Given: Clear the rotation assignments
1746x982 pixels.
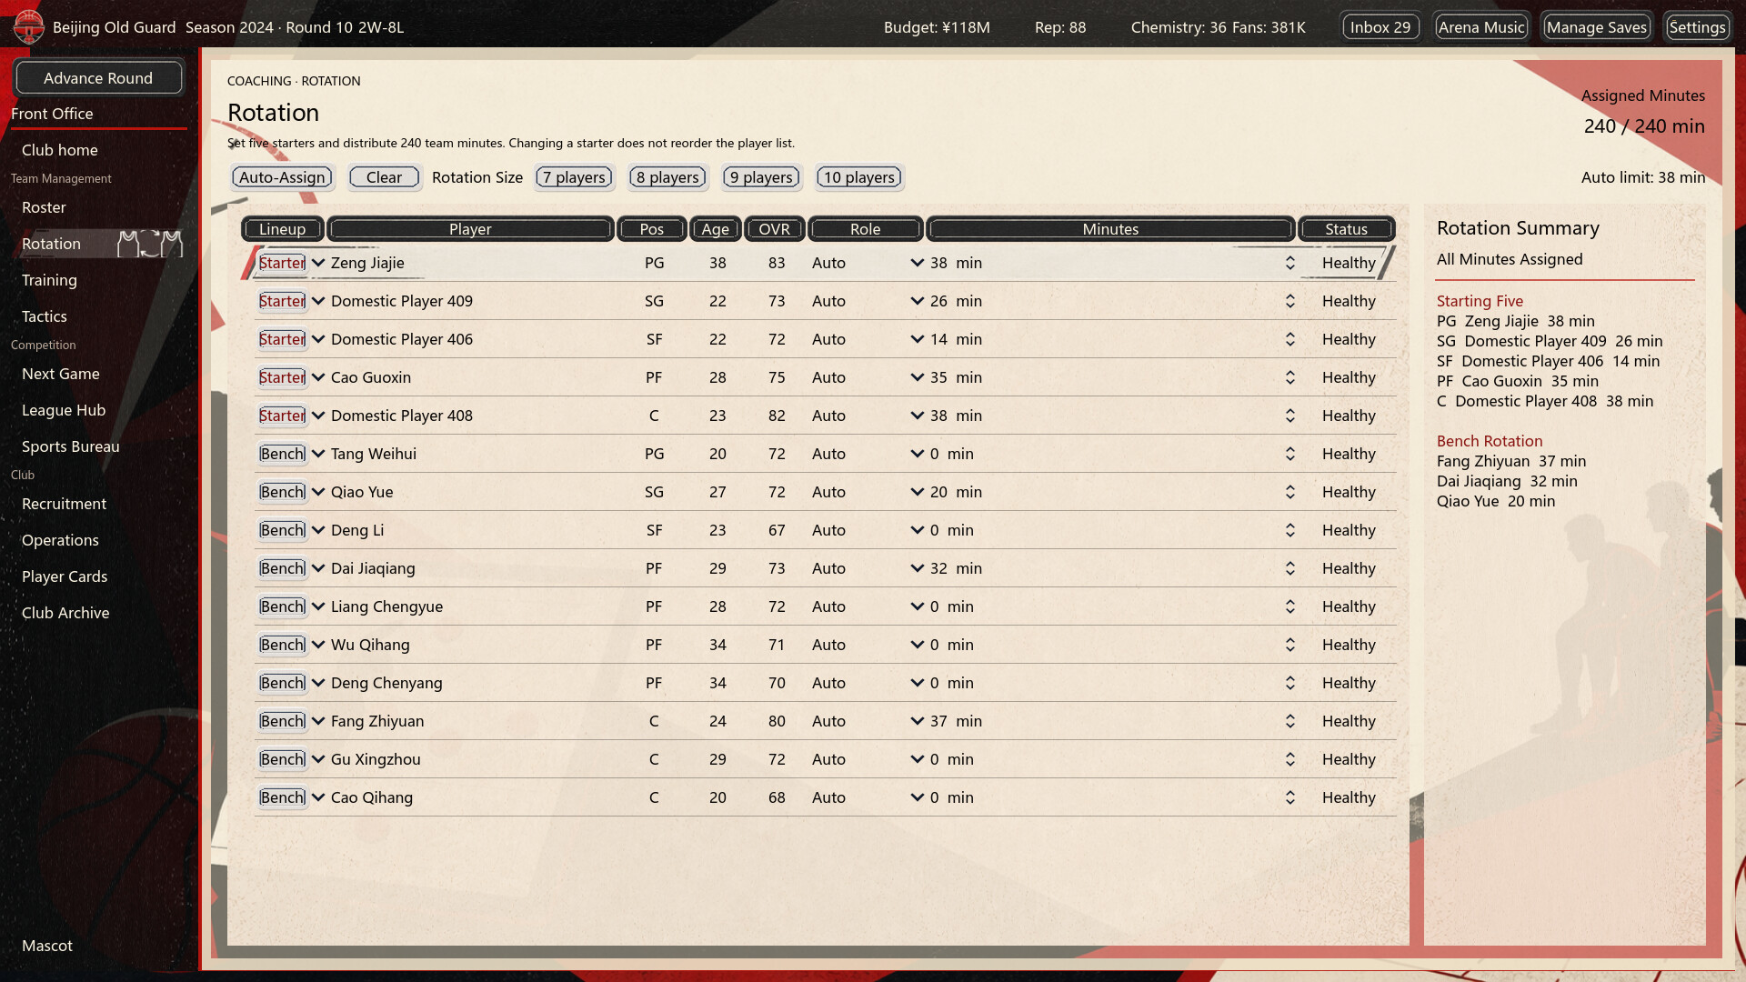Looking at the screenshot, I should [384, 177].
